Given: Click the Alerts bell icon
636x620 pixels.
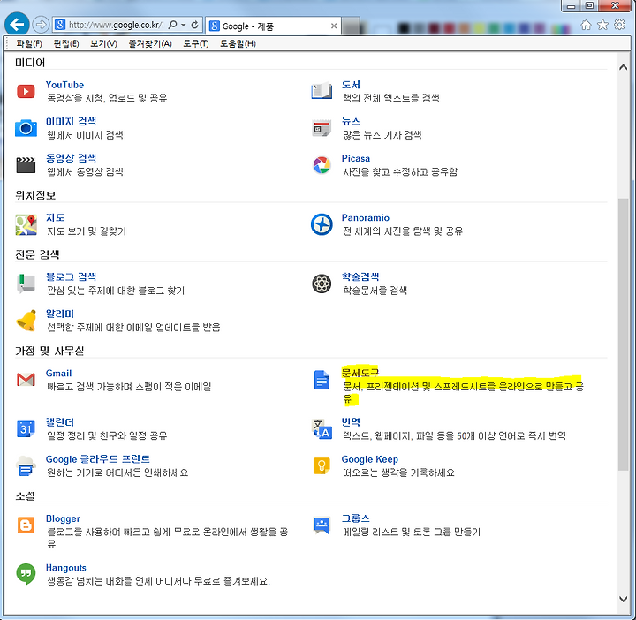Looking at the screenshot, I should (x=26, y=321).
